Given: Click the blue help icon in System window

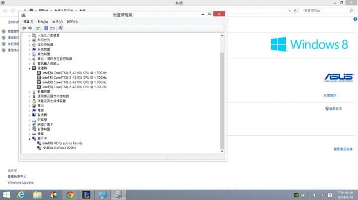Looking at the screenshot, I should tap(355, 19).
